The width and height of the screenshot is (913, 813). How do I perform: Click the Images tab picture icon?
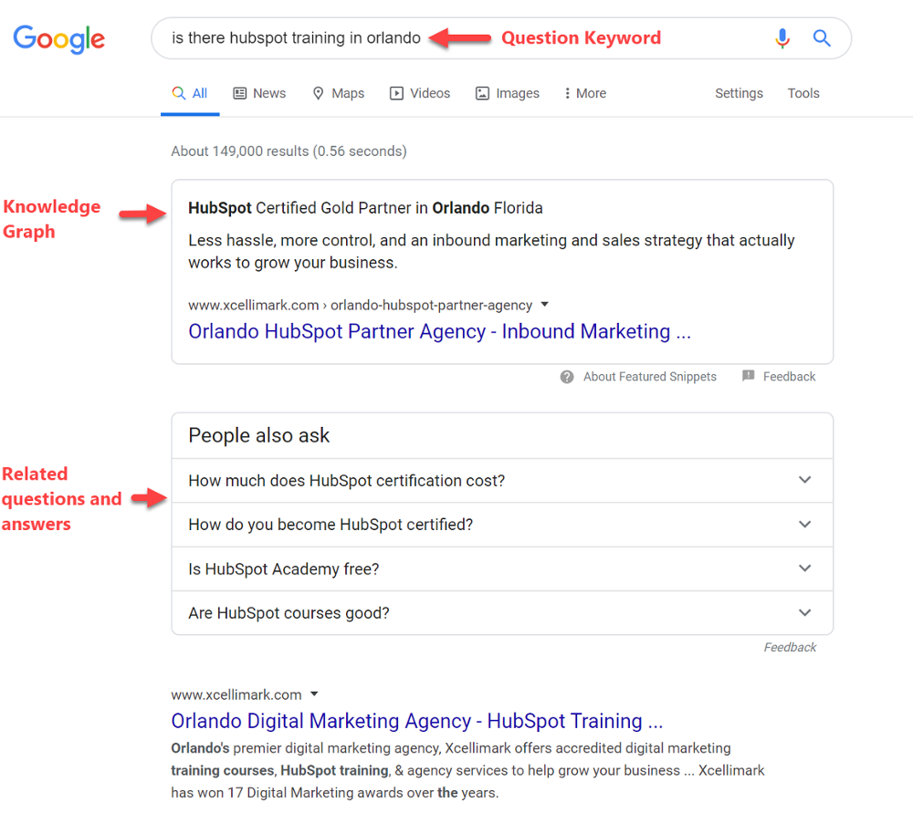coord(482,93)
